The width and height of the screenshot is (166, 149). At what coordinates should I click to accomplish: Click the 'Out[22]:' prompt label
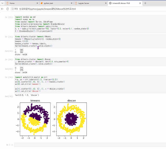pyautogui.click(x=9, y=51)
